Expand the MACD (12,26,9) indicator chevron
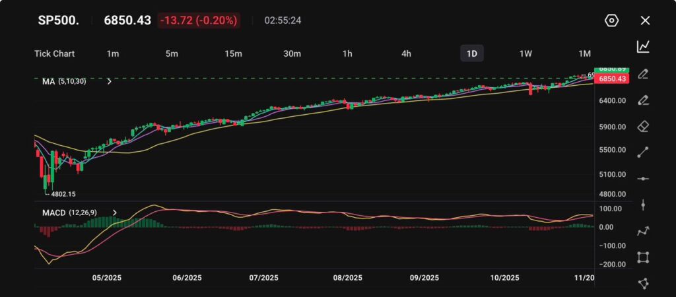This screenshot has height=297, width=676. (115, 213)
